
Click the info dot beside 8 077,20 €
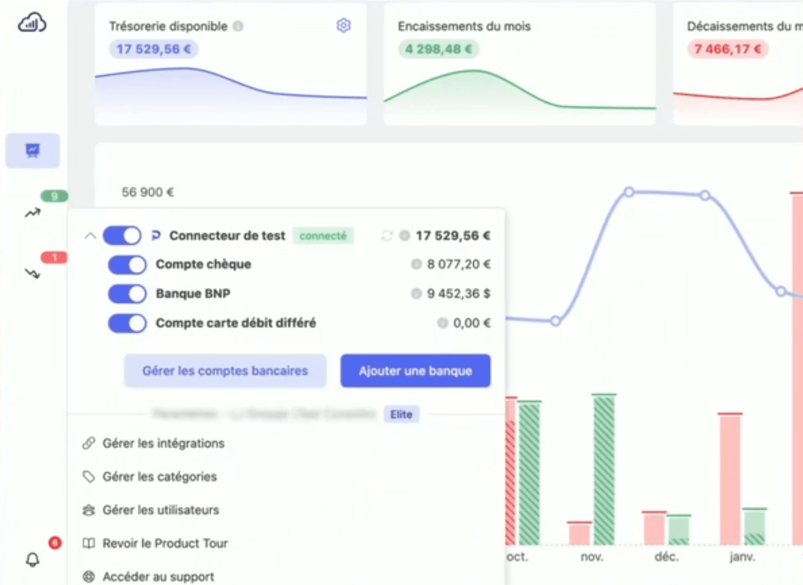pyautogui.click(x=416, y=264)
